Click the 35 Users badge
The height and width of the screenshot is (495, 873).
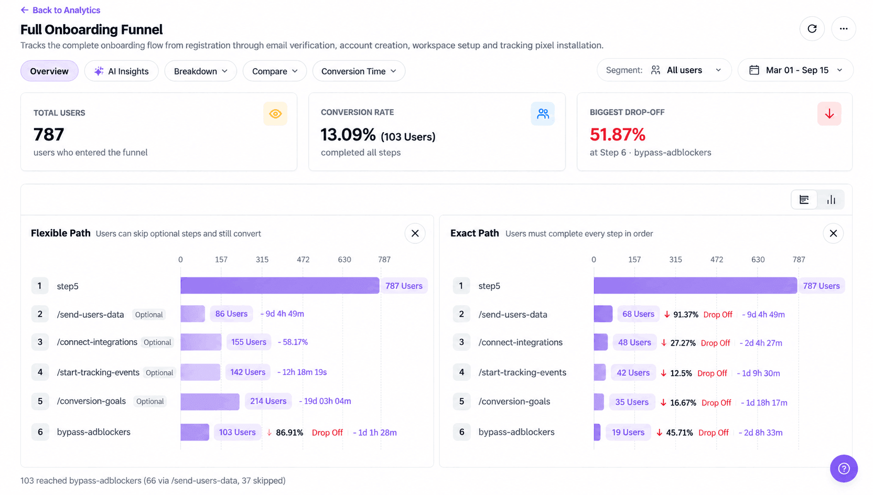click(x=632, y=402)
